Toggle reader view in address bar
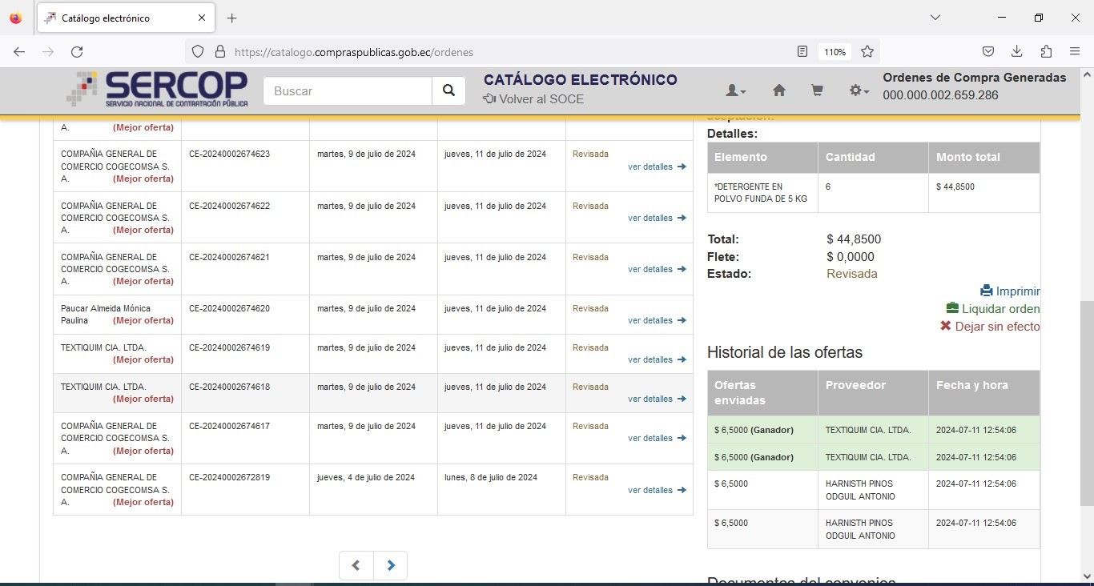The width and height of the screenshot is (1094, 586). (x=802, y=52)
